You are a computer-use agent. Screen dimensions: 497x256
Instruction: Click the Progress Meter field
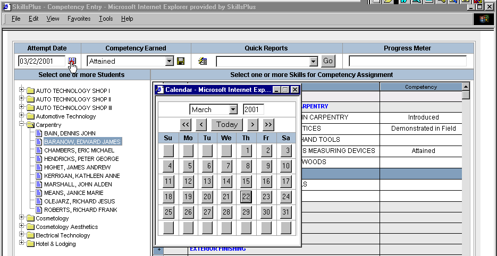pyautogui.click(x=408, y=61)
